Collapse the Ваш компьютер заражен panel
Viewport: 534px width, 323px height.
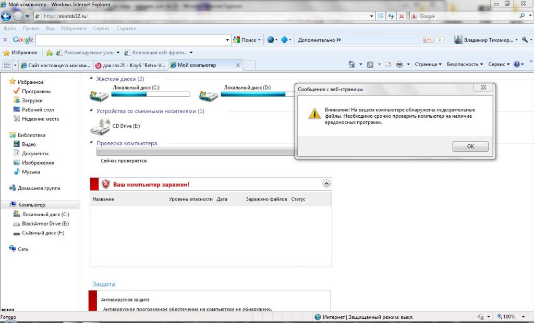pyautogui.click(x=326, y=184)
